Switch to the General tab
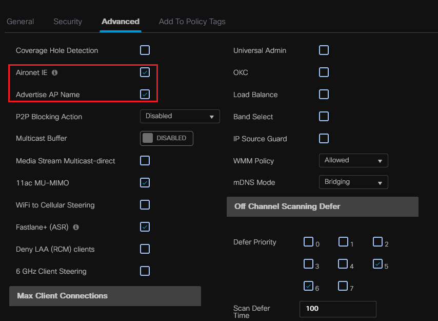 click(21, 22)
